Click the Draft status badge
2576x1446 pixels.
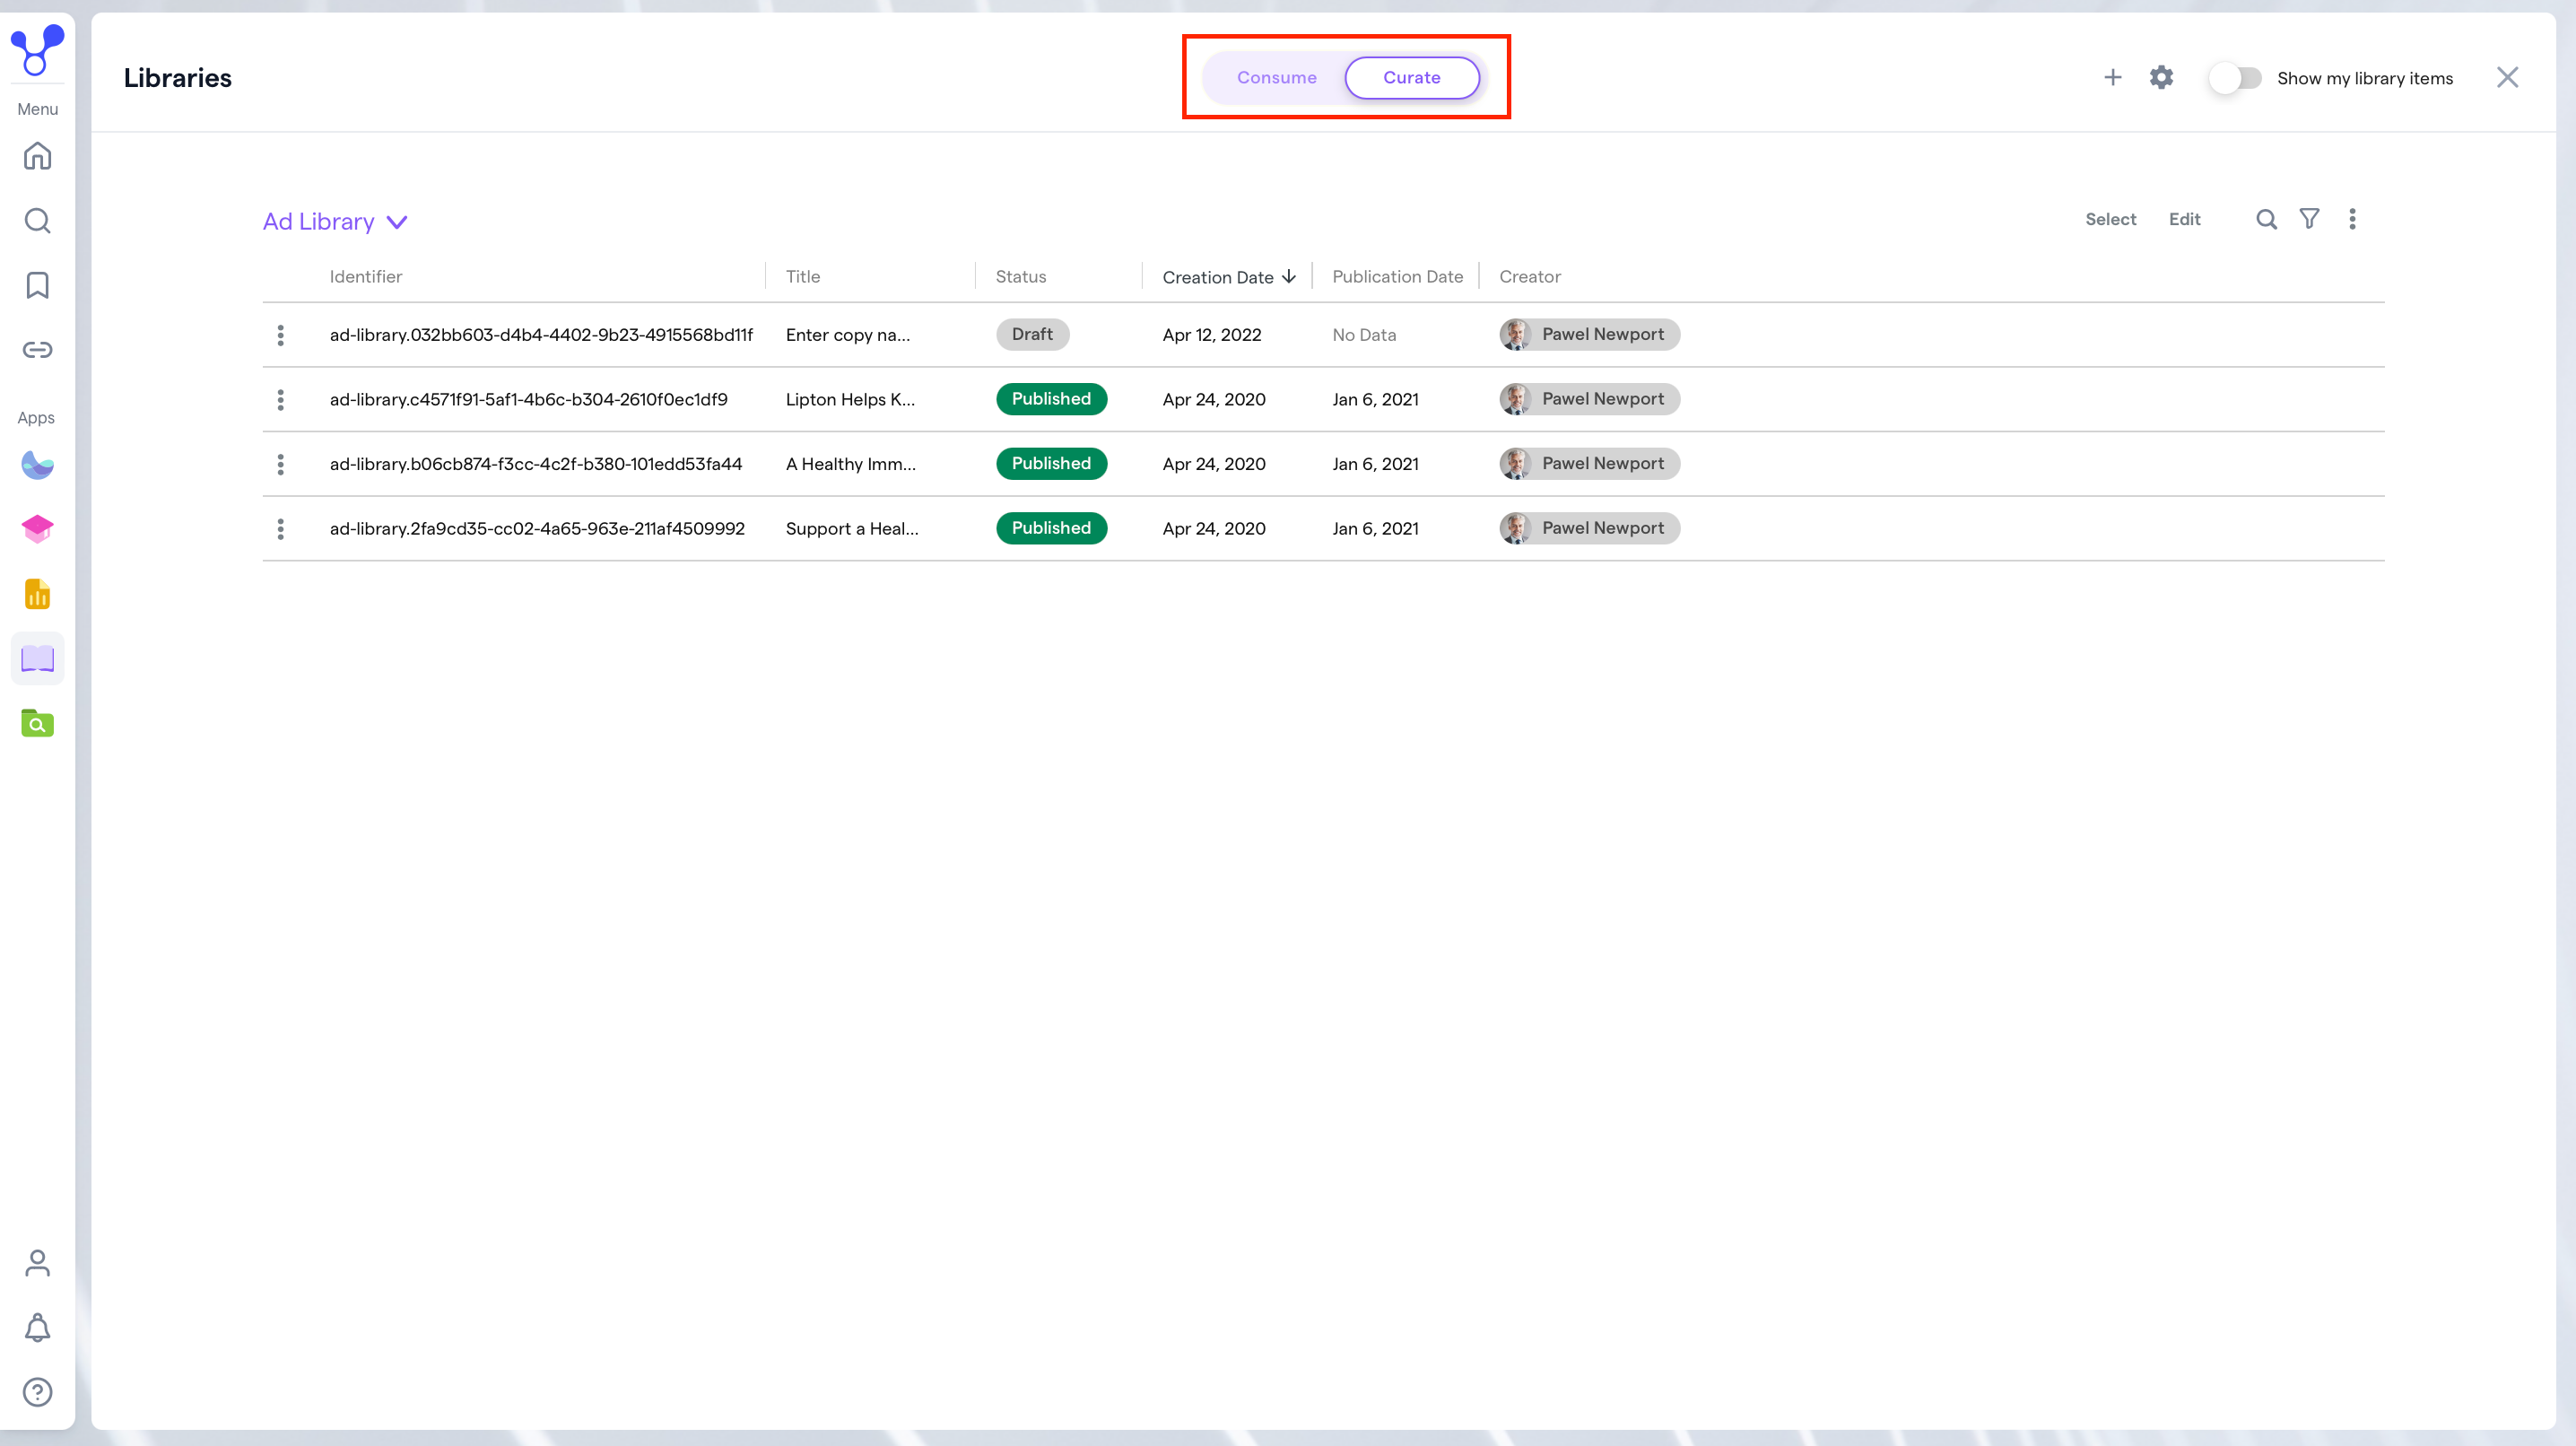[1033, 334]
